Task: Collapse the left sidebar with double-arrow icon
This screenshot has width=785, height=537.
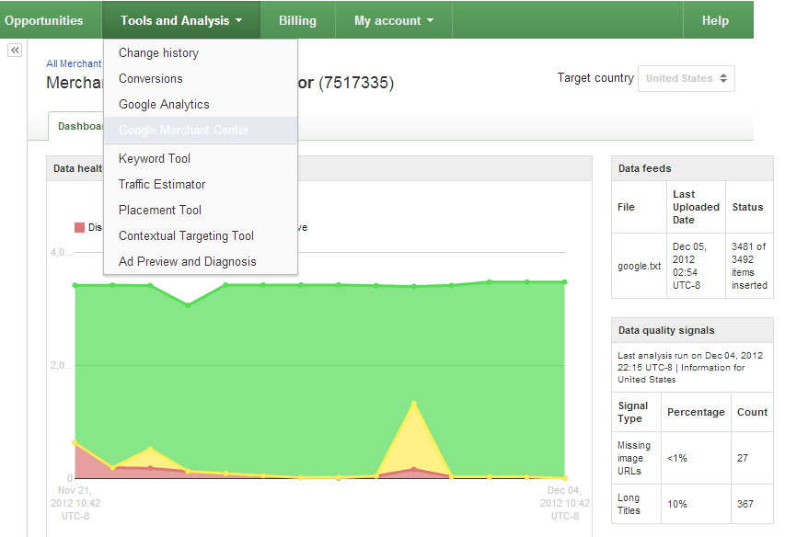Action: [15, 51]
